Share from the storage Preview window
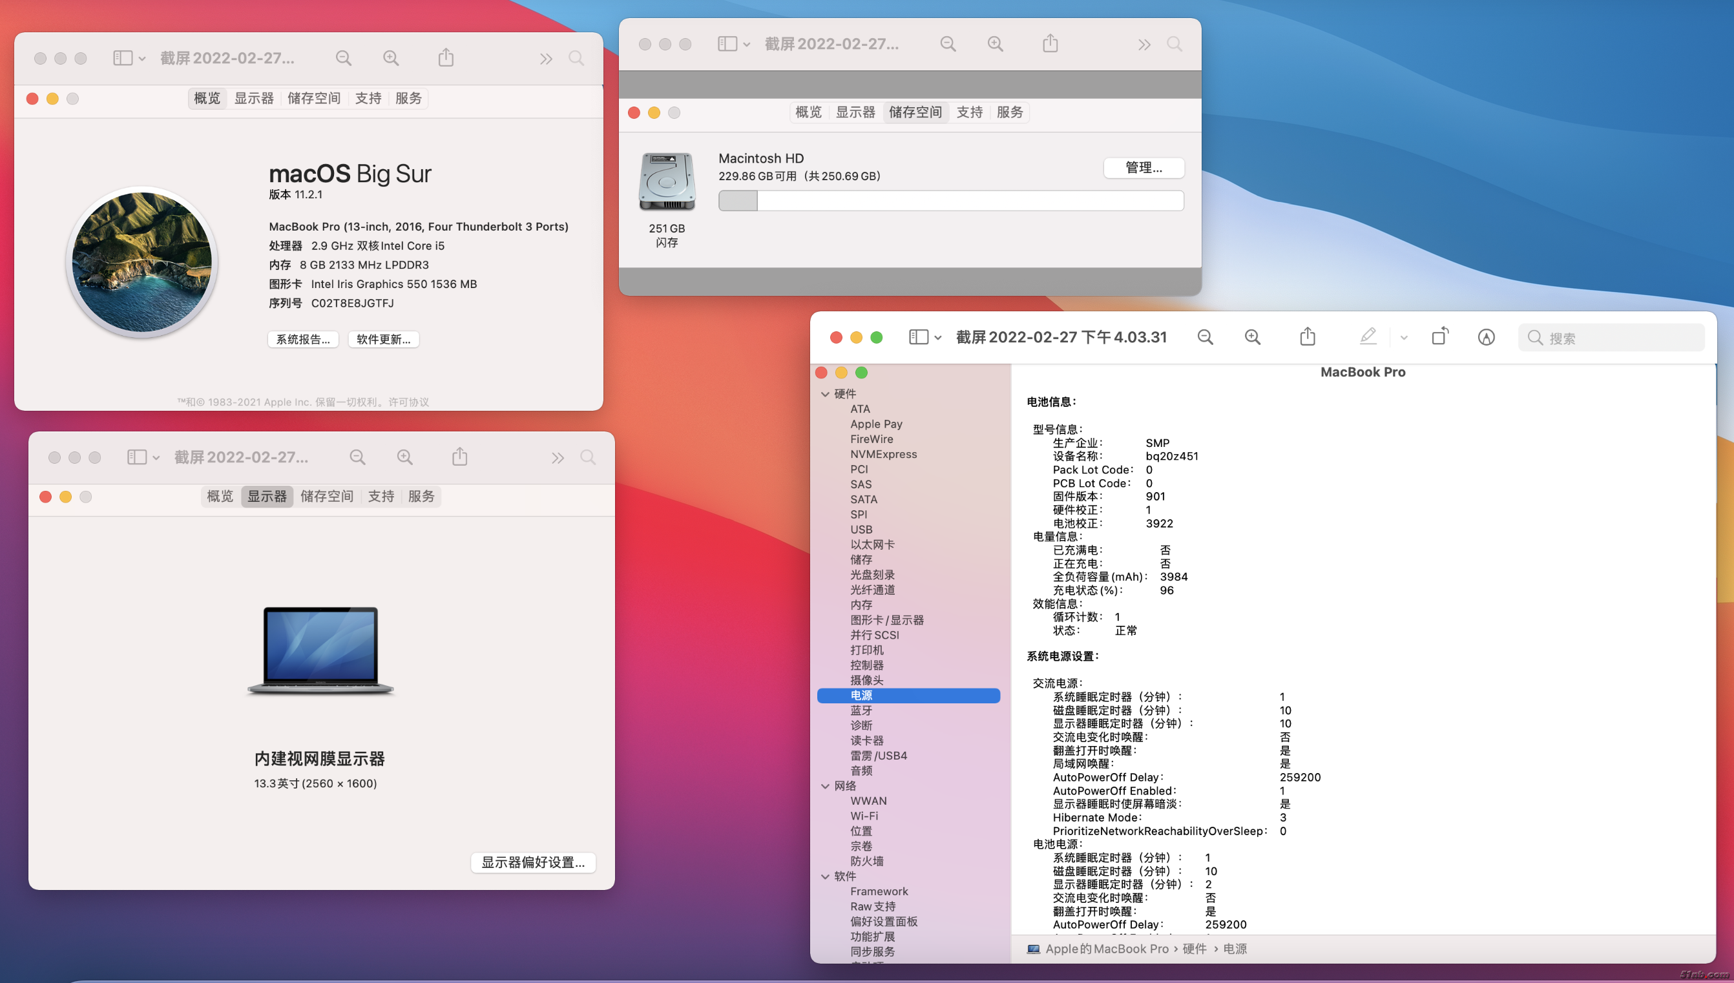Viewport: 1734px width, 983px height. click(x=1050, y=43)
